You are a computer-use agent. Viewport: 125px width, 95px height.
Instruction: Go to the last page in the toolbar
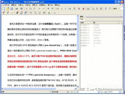coord(70,9)
